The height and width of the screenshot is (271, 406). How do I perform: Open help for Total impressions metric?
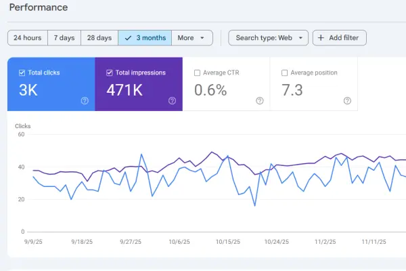(x=172, y=101)
